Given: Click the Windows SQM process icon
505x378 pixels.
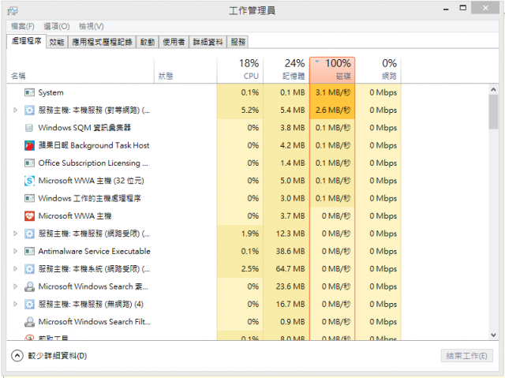Looking at the screenshot, I should coord(29,128).
